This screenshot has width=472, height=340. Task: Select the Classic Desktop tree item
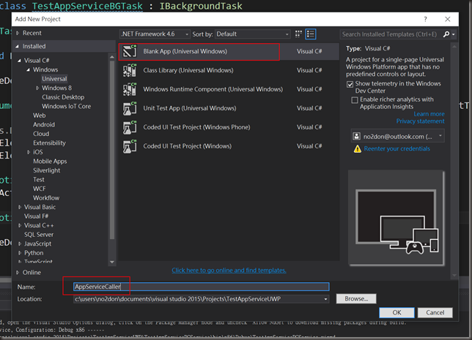click(63, 97)
